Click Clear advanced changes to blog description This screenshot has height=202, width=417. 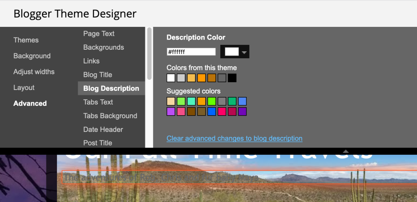tap(234, 138)
